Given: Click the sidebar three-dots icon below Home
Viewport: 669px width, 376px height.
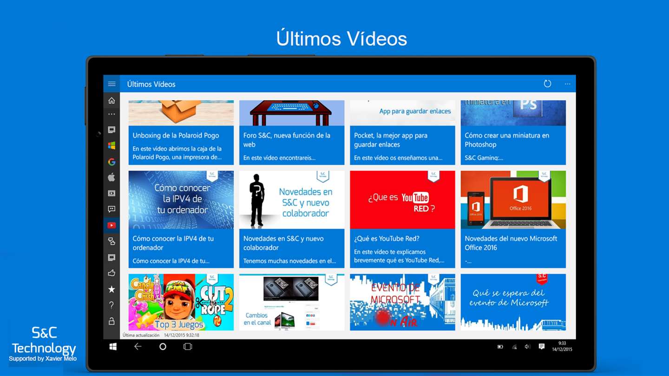Looking at the screenshot, I should pos(111,114).
